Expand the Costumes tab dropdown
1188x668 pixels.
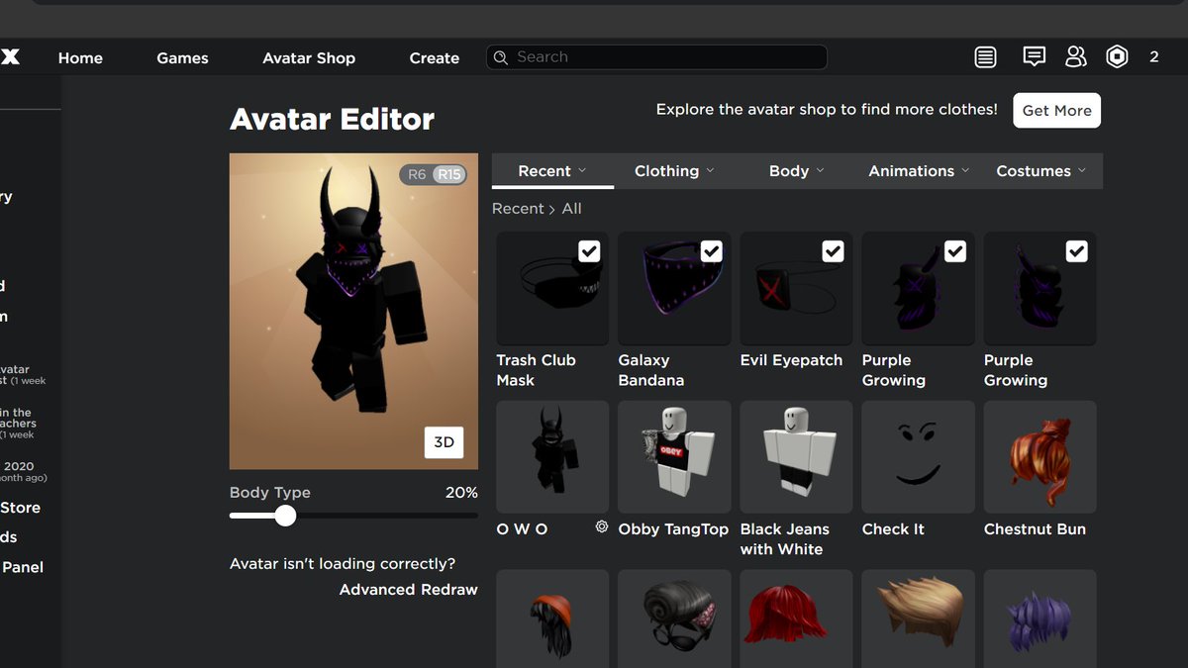[x=1040, y=171]
